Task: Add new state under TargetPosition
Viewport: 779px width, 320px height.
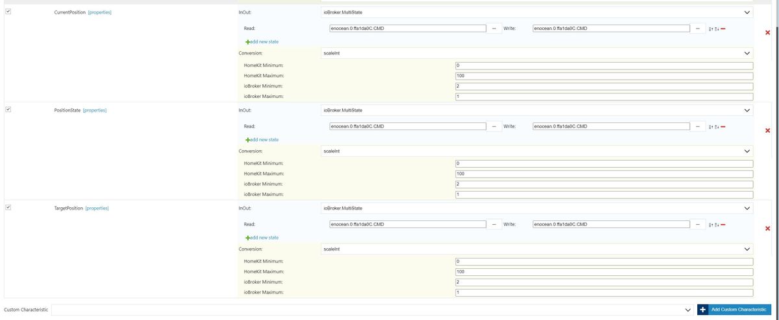Action: click(262, 237)
